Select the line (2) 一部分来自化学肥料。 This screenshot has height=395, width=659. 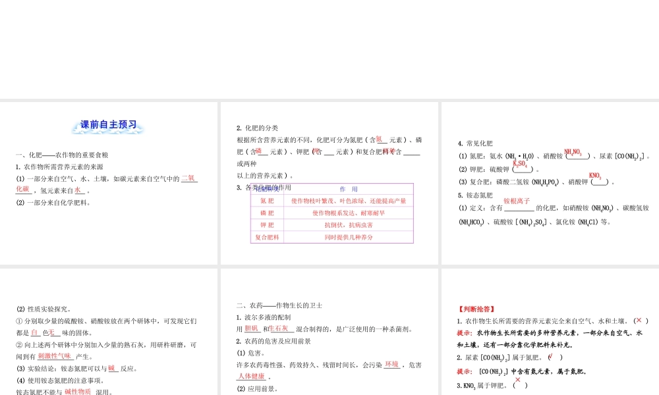click(53, 203)
